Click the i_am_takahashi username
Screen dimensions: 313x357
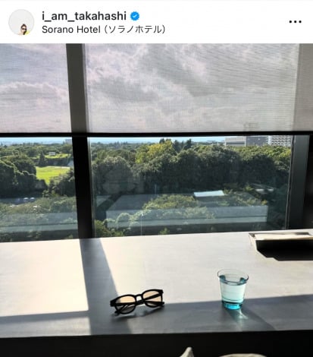click(x=84, y=16)
